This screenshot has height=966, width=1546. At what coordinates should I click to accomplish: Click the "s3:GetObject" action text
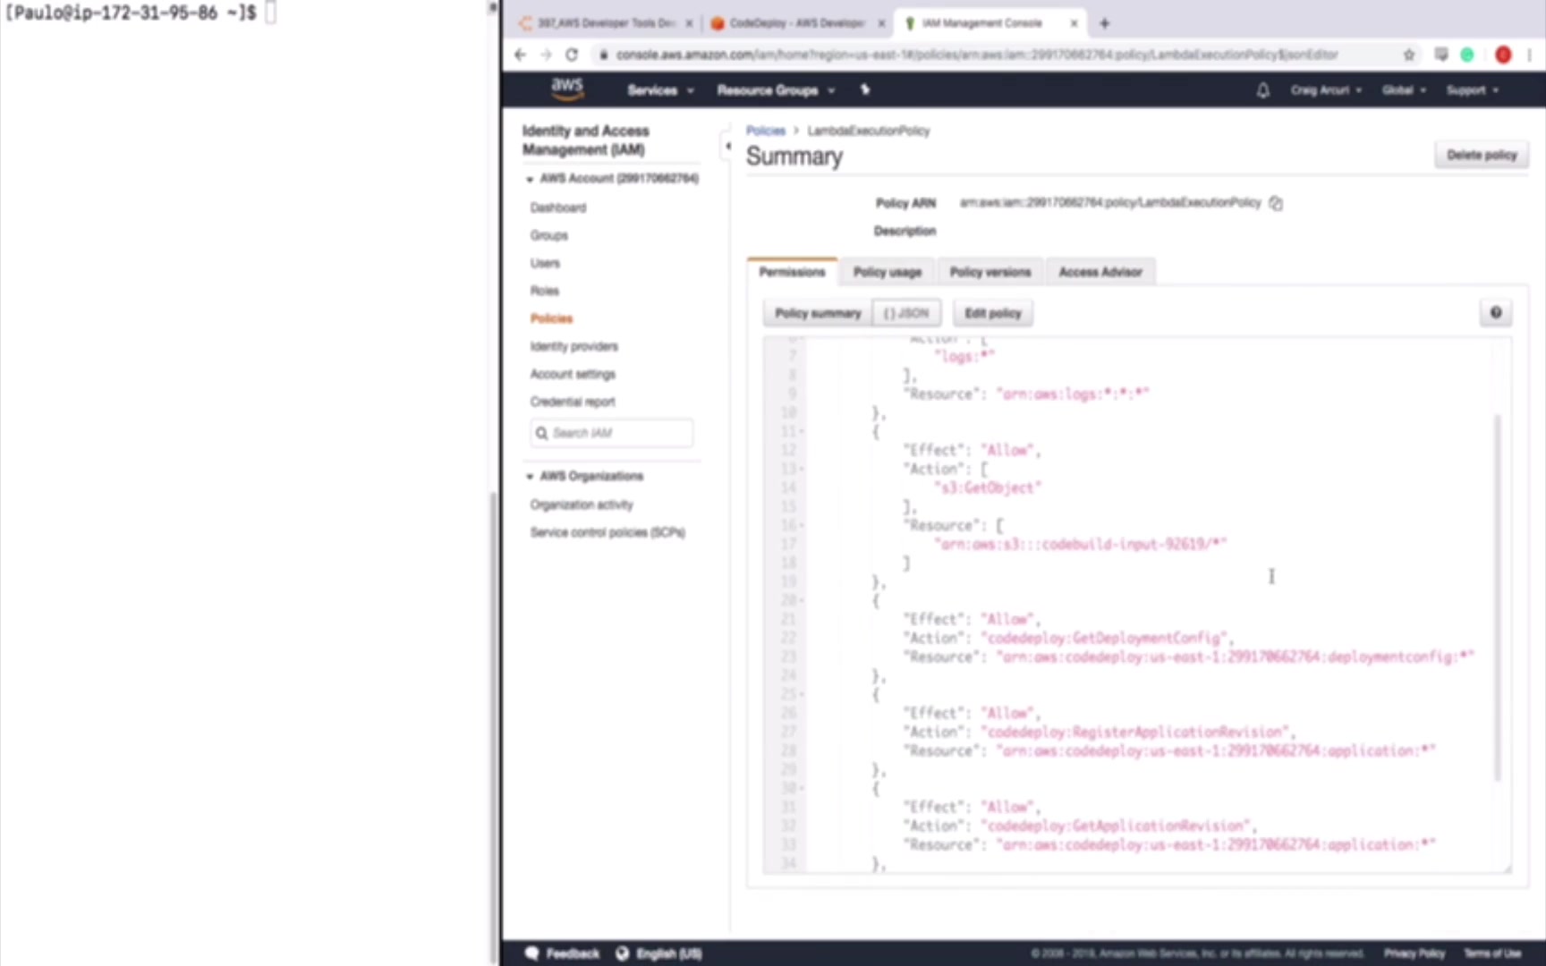[x=988, y=487]
